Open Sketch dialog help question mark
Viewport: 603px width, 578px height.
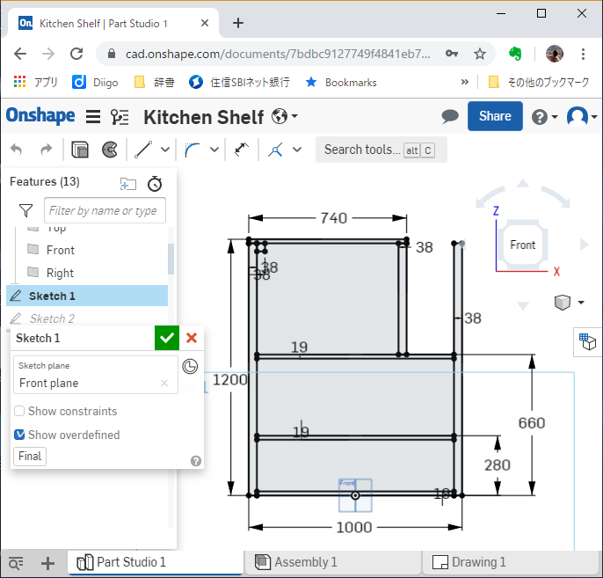click(196, 461)
